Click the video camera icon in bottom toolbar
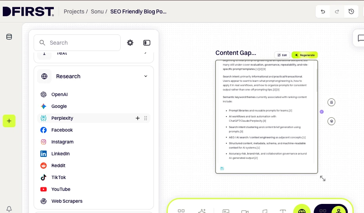This screenshot has height=213, width=364. point(245,211)
